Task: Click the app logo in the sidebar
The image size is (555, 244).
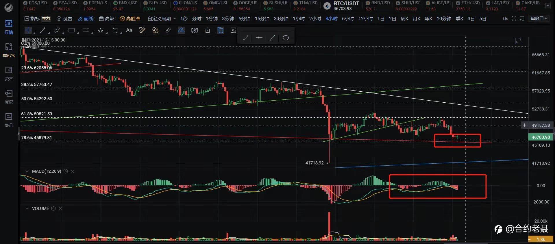Action: (x=9, y=8)
